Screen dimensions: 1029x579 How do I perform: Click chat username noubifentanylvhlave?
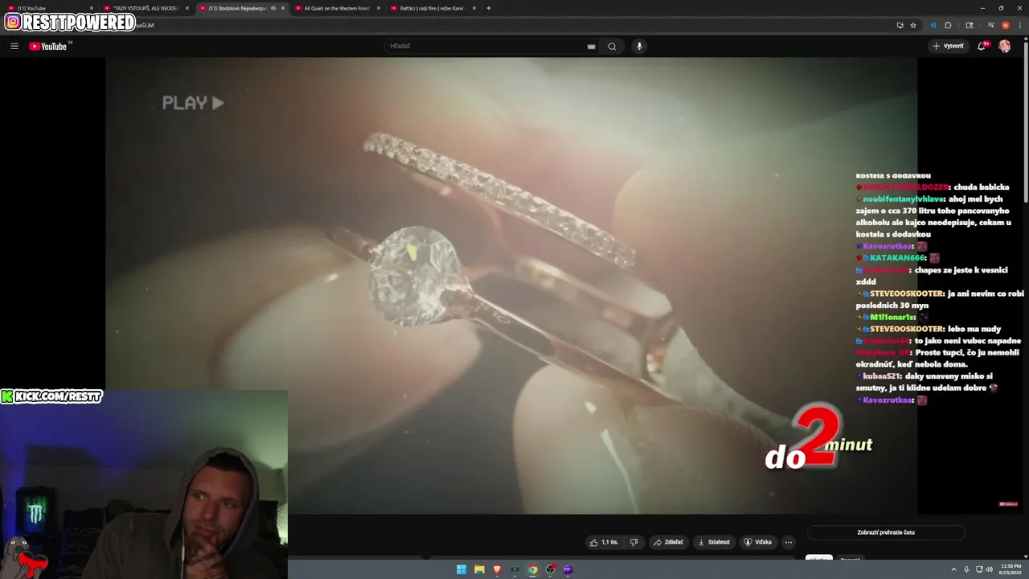pyautogui.click(x=904, y=199)
